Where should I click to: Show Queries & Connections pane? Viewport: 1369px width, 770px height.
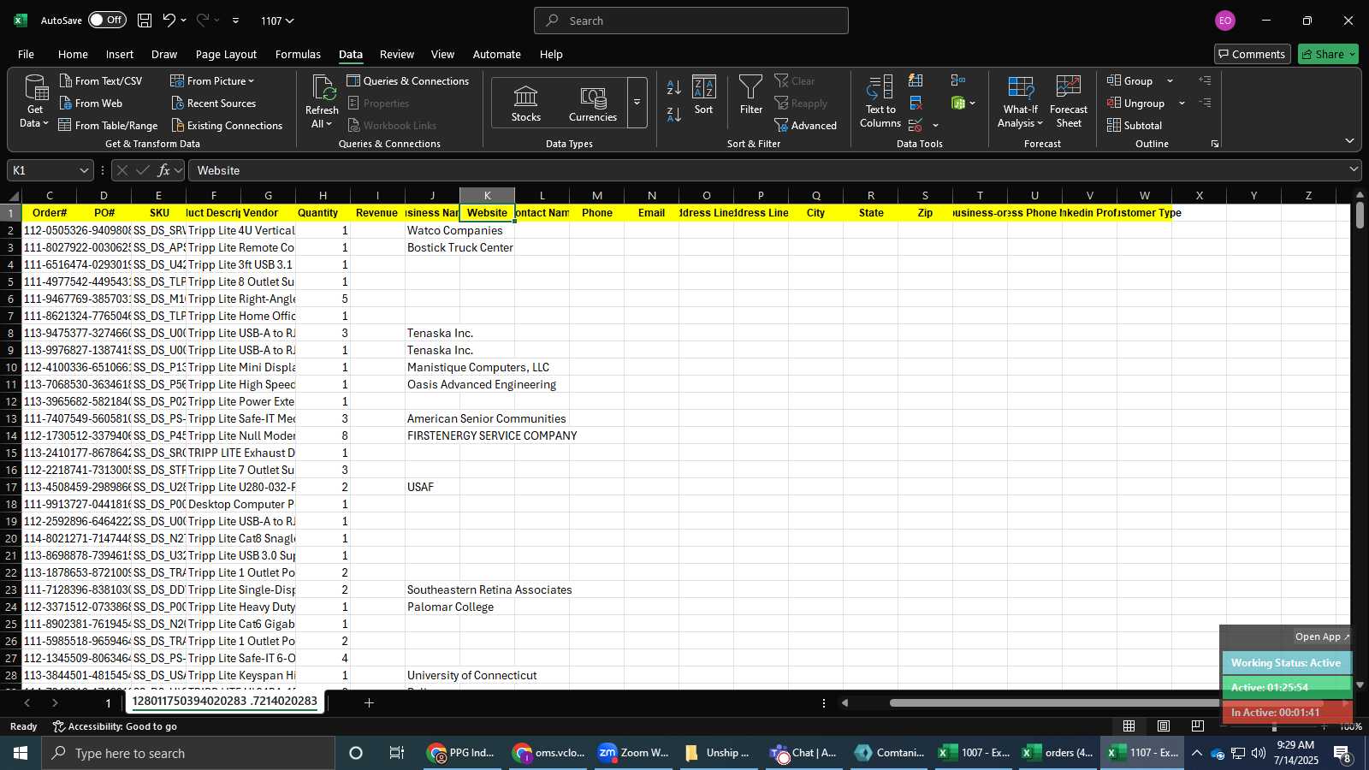point(408,80)
